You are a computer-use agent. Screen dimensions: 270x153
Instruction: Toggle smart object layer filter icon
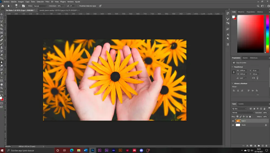(x=265, y=108)
